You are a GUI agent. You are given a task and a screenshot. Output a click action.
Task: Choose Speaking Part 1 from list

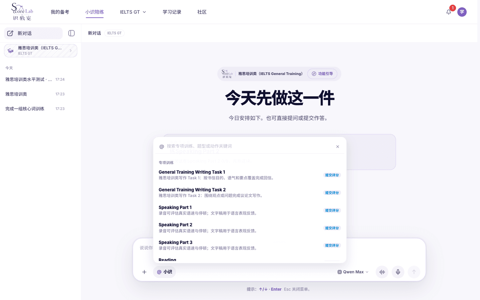tap(250, 210)
